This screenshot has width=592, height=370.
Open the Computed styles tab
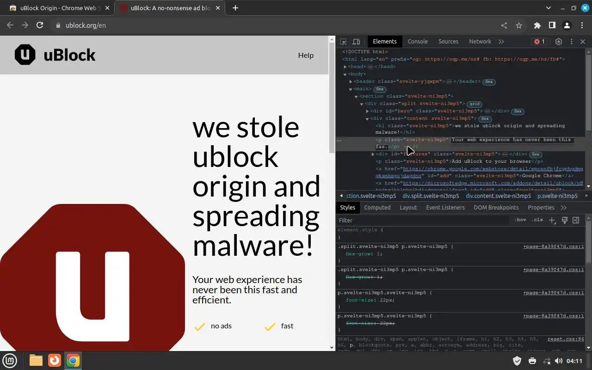pos(377,208)
